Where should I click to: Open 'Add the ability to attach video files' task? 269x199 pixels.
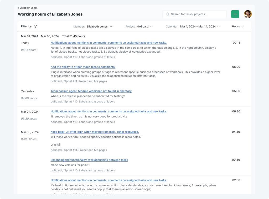83,67
